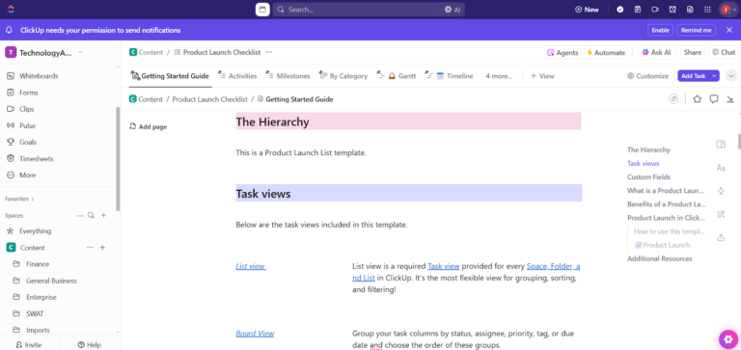Screen dimensions: 741x350
Task: Jump to Custom Fields in outline
Action: (648, 177)
